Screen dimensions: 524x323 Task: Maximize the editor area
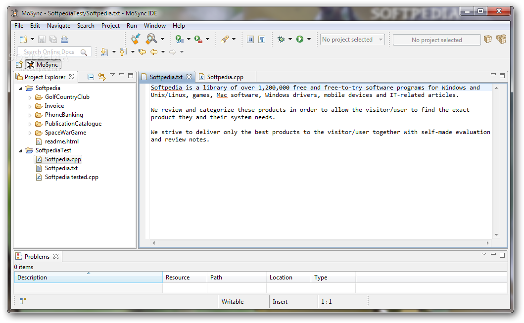(x=502, y=76)
